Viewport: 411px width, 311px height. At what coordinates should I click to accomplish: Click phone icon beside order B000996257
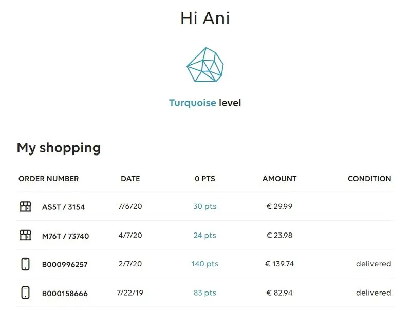coord(25,264)
